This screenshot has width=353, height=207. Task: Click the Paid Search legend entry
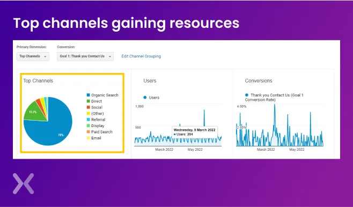pos(100,132)
